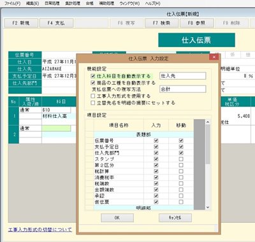255x242 pixels.
Task: Confirm settings with the OK button
Action: coord(117,218)
